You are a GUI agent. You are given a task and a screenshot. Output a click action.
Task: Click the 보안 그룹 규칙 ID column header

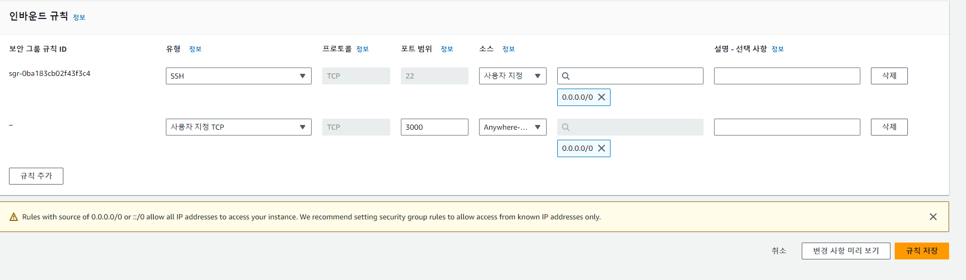point(37,49)
